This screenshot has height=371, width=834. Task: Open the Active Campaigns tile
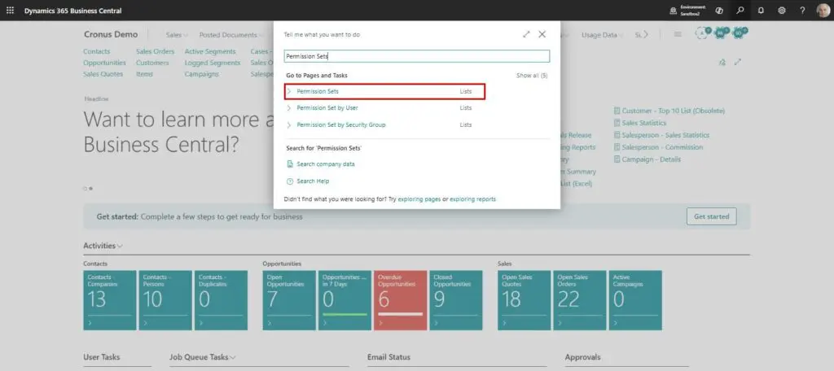pyautogui.click(x=635, y=300)
